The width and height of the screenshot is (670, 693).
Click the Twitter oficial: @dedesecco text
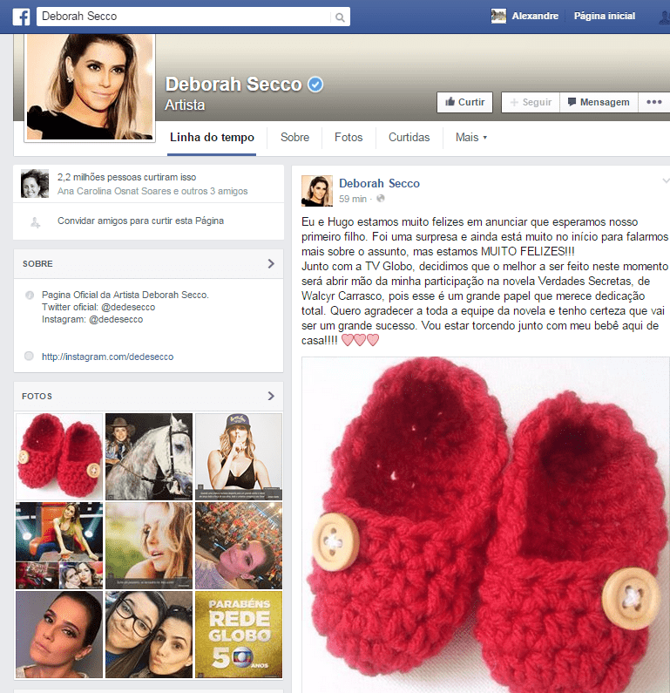click(x=98, y=307)
